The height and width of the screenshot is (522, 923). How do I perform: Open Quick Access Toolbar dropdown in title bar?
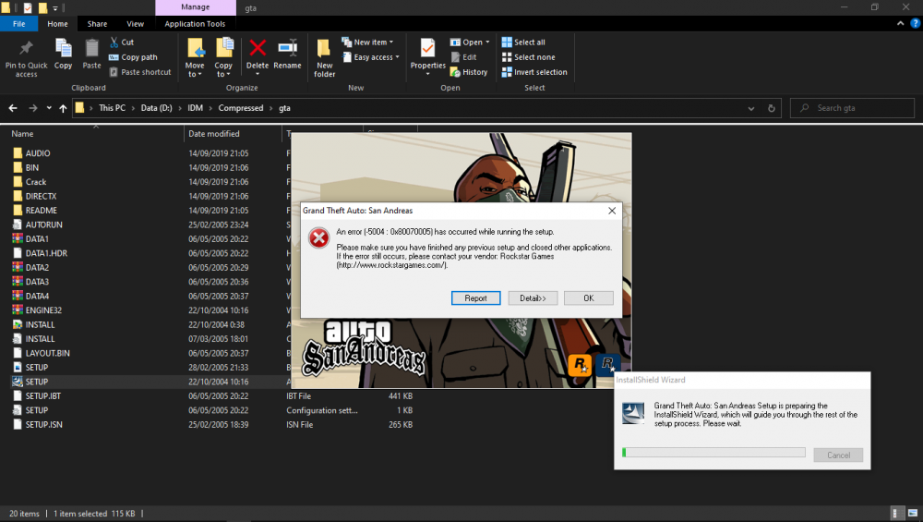55,8
